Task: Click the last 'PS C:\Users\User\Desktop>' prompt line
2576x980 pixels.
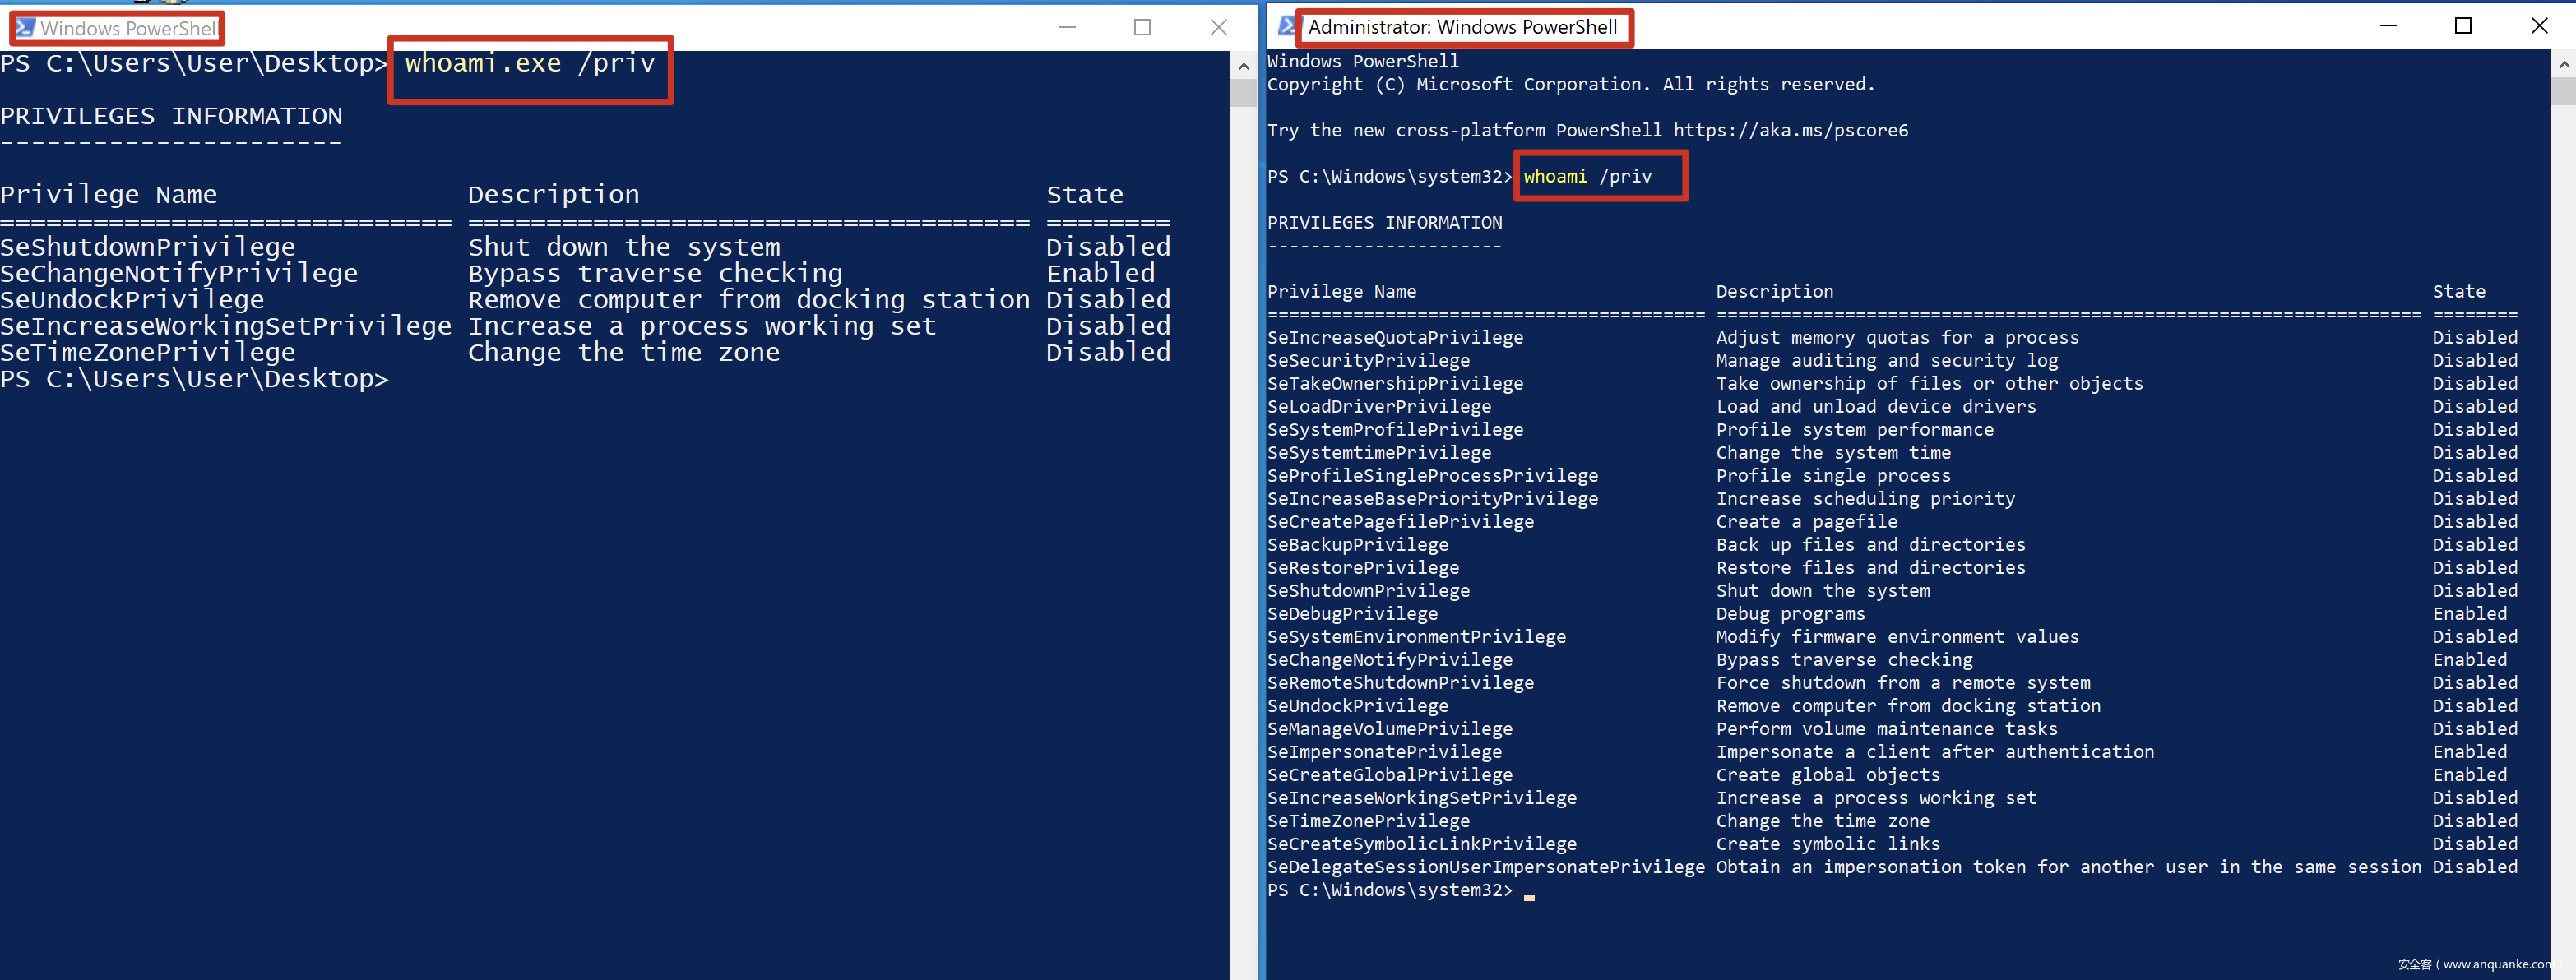Action: [194, 379]
